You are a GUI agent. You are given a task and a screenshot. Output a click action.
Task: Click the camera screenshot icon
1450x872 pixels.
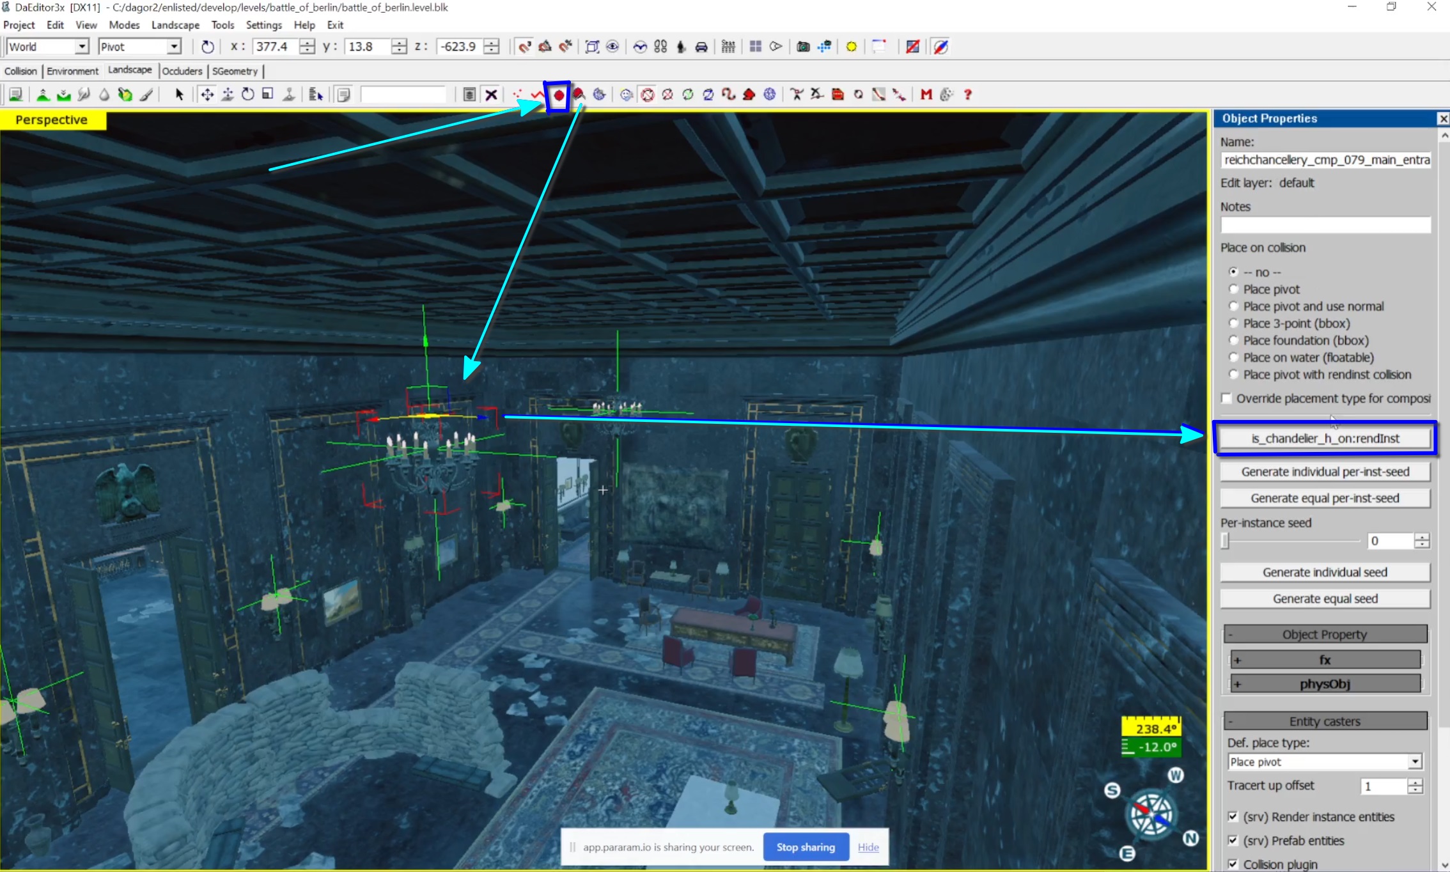tap(803, 47)
